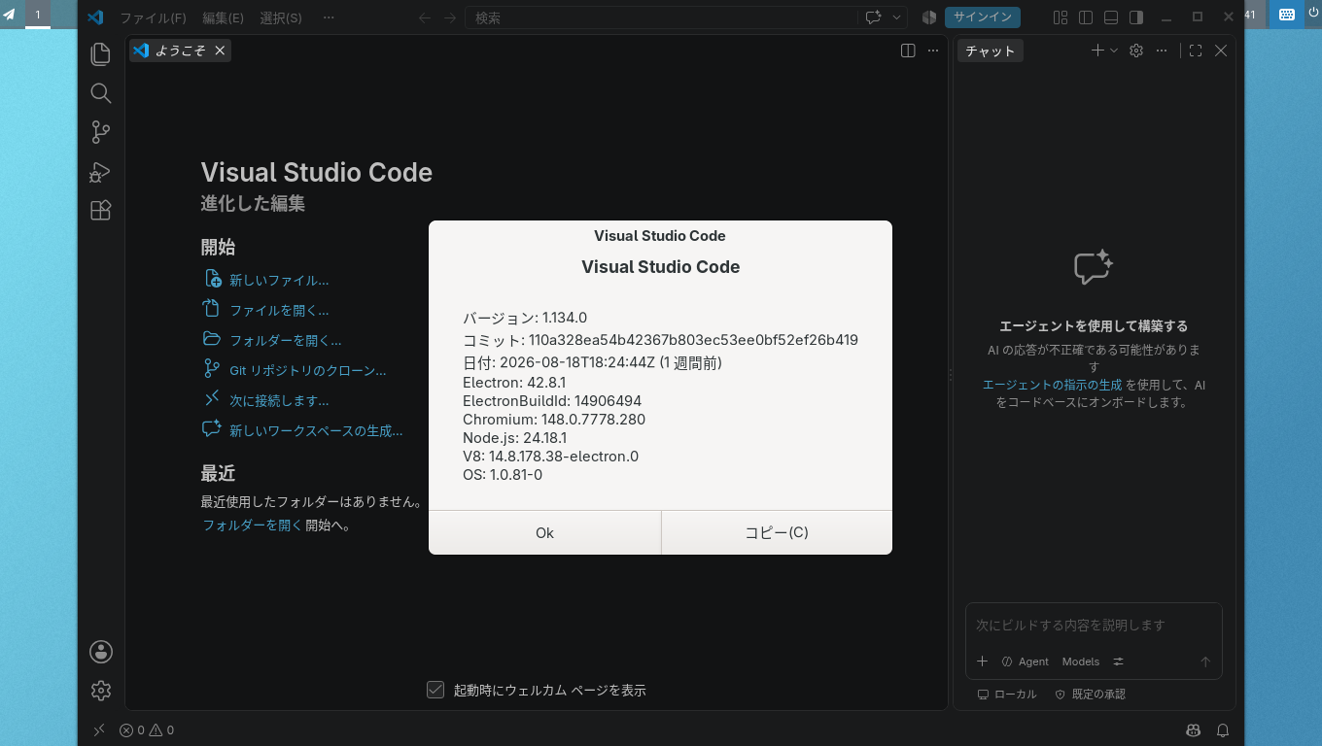
Task: Open the Manage gear in activity bar
Action: click(x=101, y=691)
